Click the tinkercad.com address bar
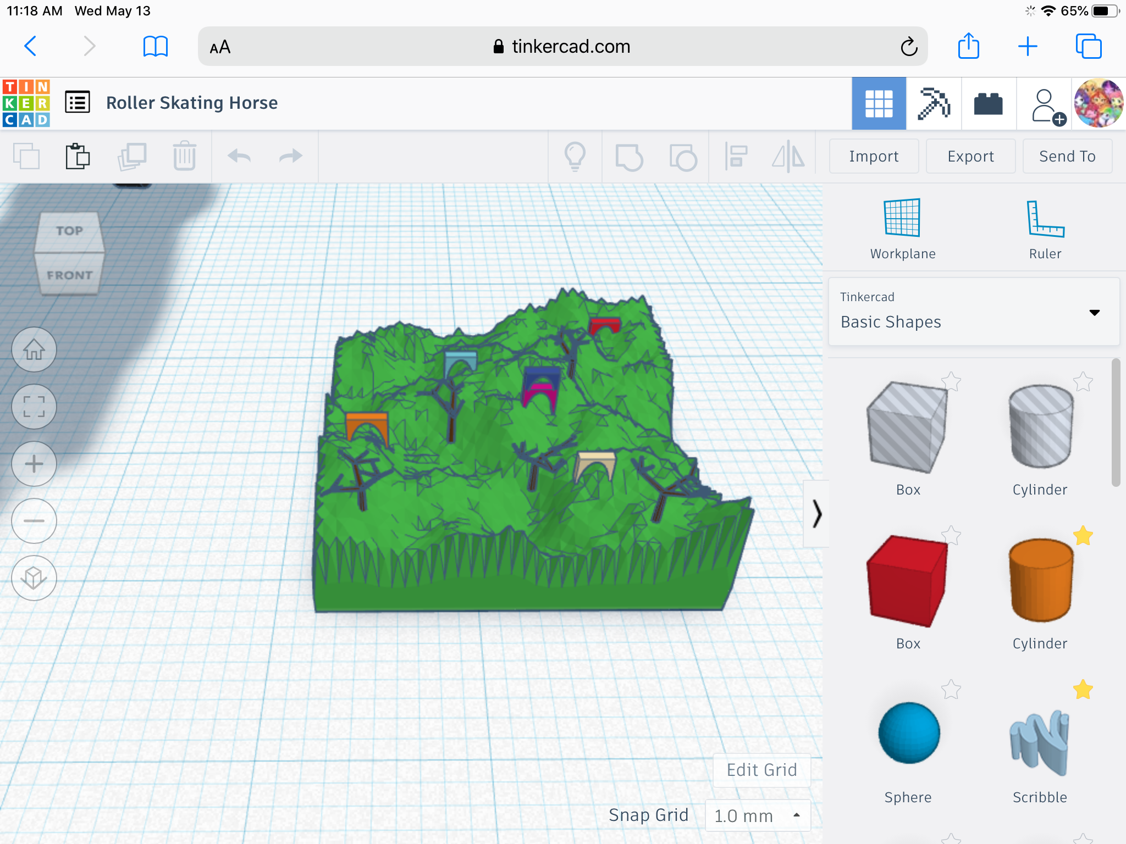The width and height of the screenshot is (1126, 844). click(x=562, y=47)
